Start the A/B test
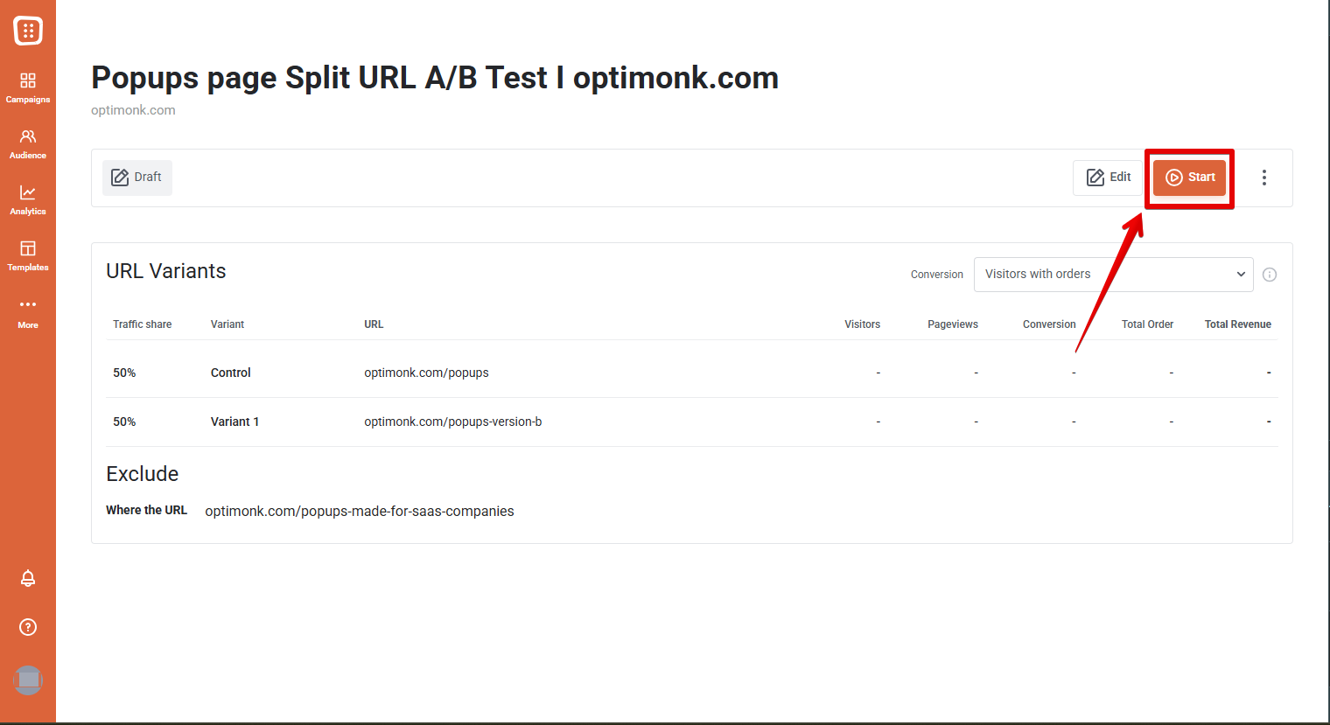Image resolution: width=1330 pixels, height=725 pixels. click(1190, 178)
